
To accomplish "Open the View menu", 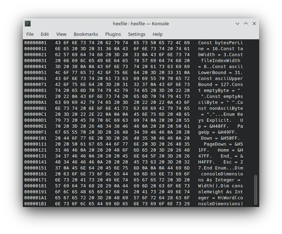I will point(61,34).
